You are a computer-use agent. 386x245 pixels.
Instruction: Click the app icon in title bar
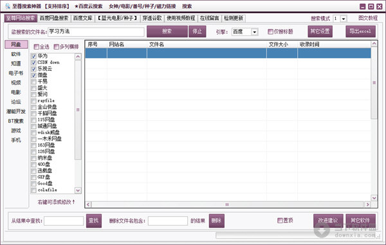[x=8, y=6]
